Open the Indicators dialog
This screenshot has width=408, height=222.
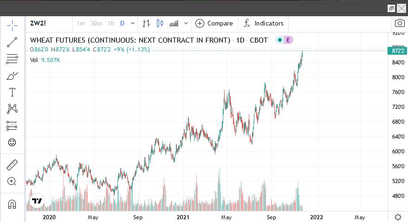[x=263, y=23]
